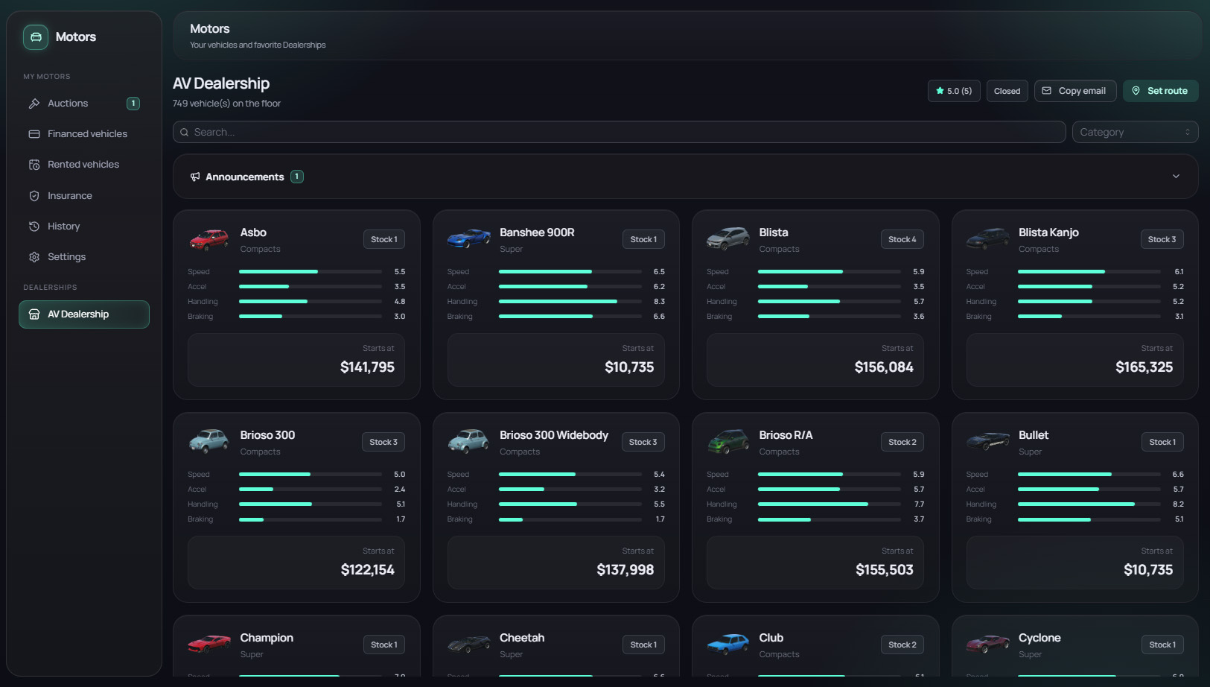The height and width of the screenshot is (687, 1210).
Task: Click the Brioso 300 price $122,154
Action: pyautogui.click(x=367, y=570)
